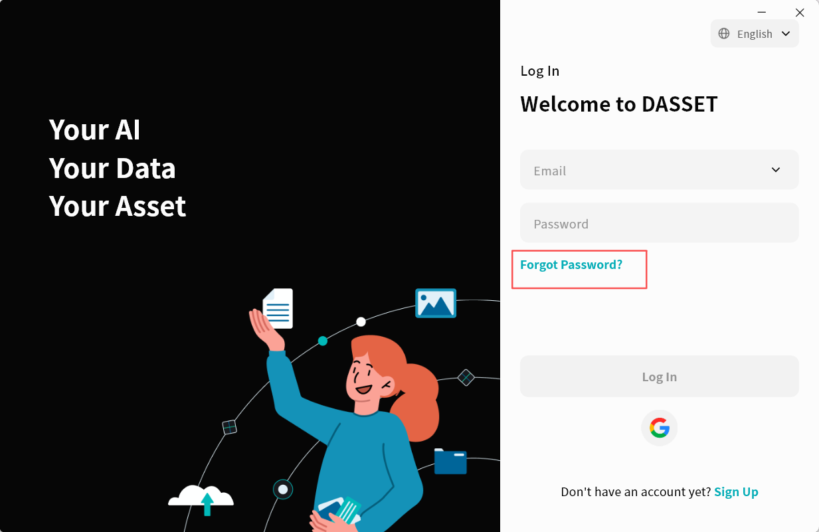This screenshot has height=532, width=819.
Task: Click the Welcome to DASSET heading
Action: (x=618, y=104)
